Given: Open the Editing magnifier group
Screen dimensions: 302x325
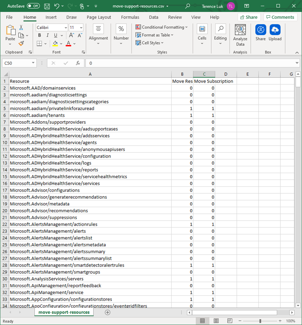Looking at the screenshot, I should pyautogui.click(x=220, y=29).
